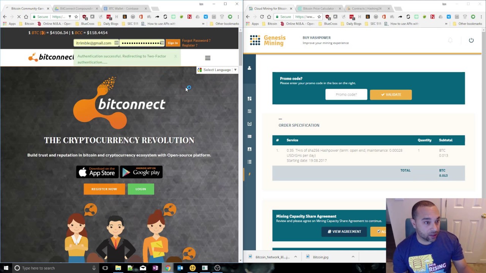Go back in the left Chrome window

5,17
